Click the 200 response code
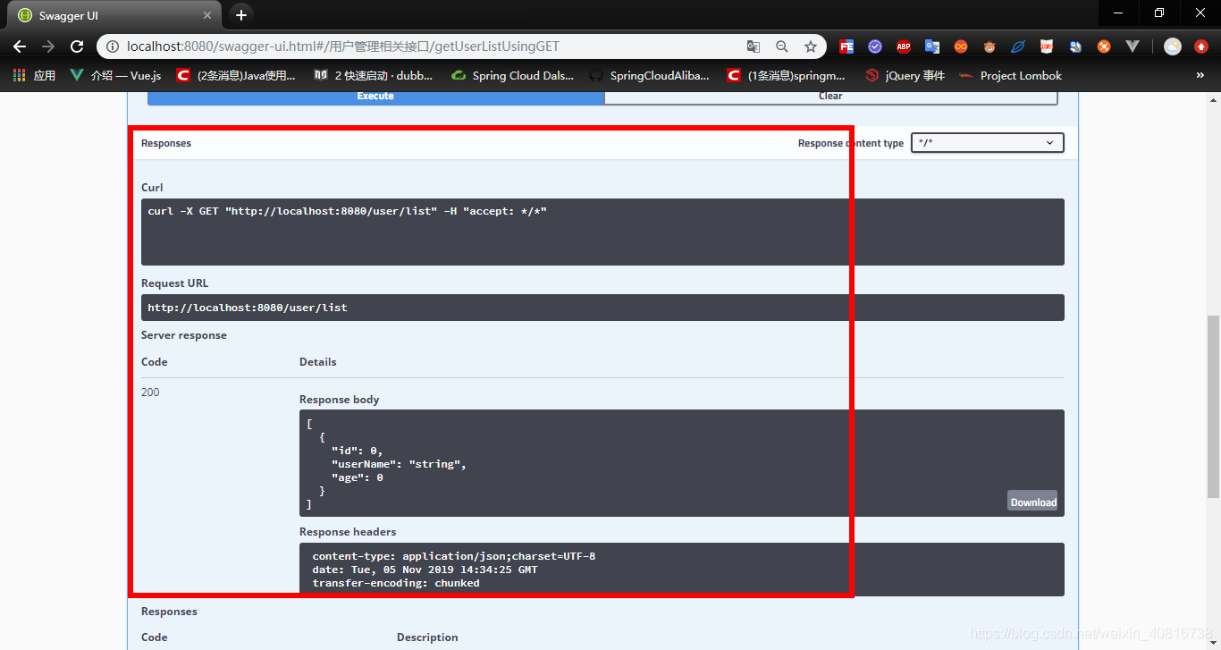This screenshot has height=650, width=1221. click(150, 393)
